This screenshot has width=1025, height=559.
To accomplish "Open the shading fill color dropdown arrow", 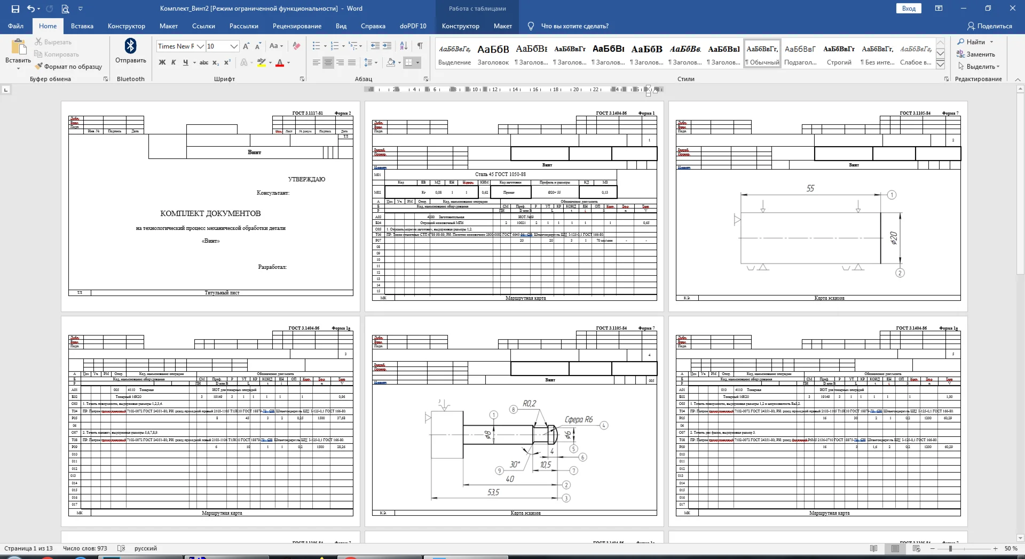I will coord(399,63).
